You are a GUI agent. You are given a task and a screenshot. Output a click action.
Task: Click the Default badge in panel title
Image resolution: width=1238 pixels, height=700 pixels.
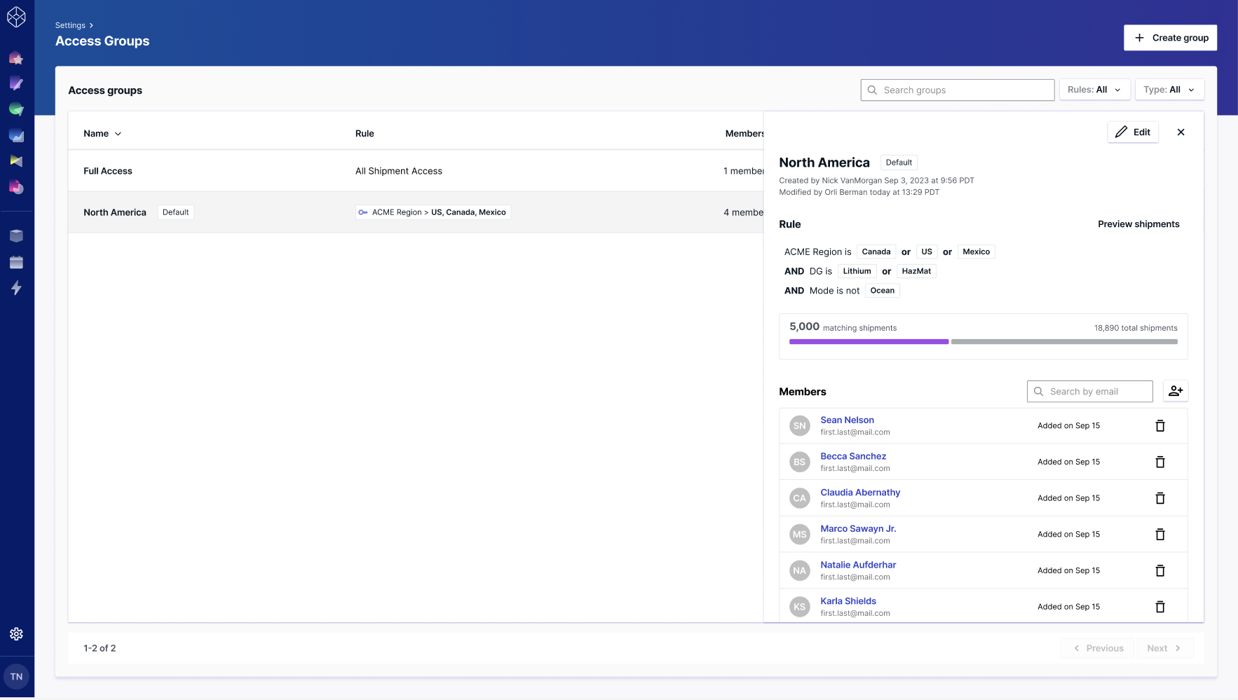pos(899,163)
